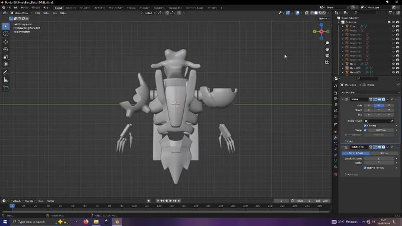Open the Modifiers wrench properties tab
Viewport: 402px width, 226px height.
[336, 137]
